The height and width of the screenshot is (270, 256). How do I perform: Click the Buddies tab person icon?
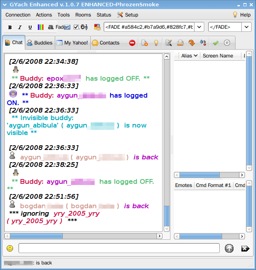[x=30, y=43]
